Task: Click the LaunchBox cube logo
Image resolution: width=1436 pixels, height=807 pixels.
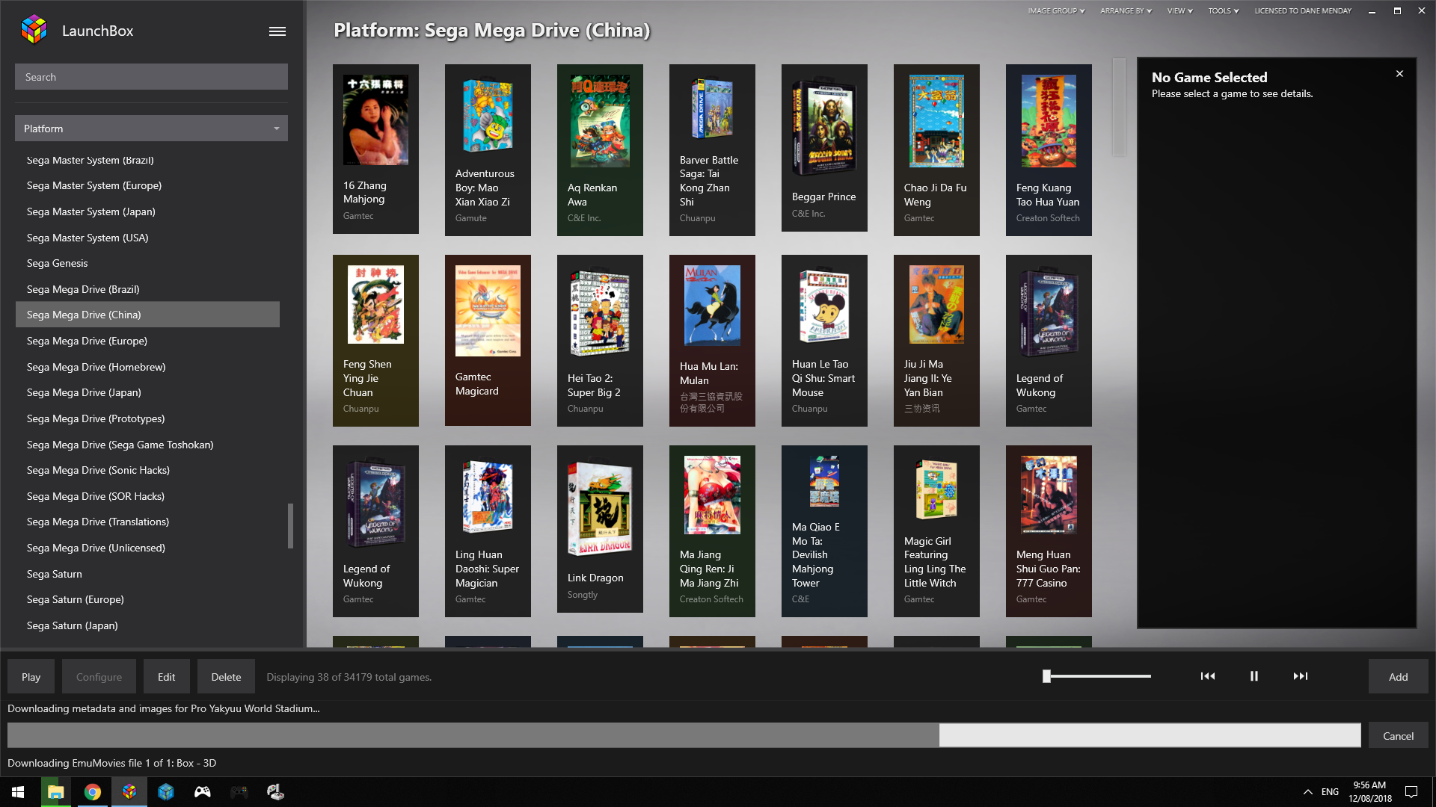Action: (x=34, y=30)
